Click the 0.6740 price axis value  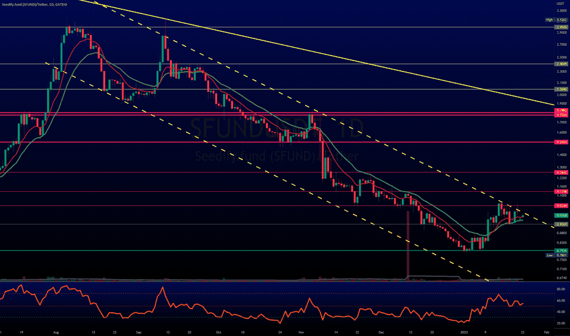coord(561,278)
